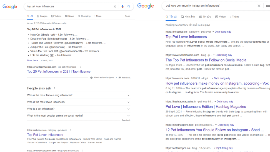Screen dimensions: 270x152
Task: Clear the 'top pet lover influencers' search box
Action: 115,7
